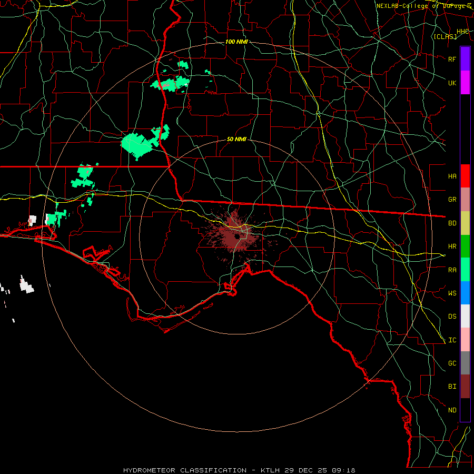Click the light pink IC legend swatch
Screen dimensions: 474x474
click(x=465, y=340)
